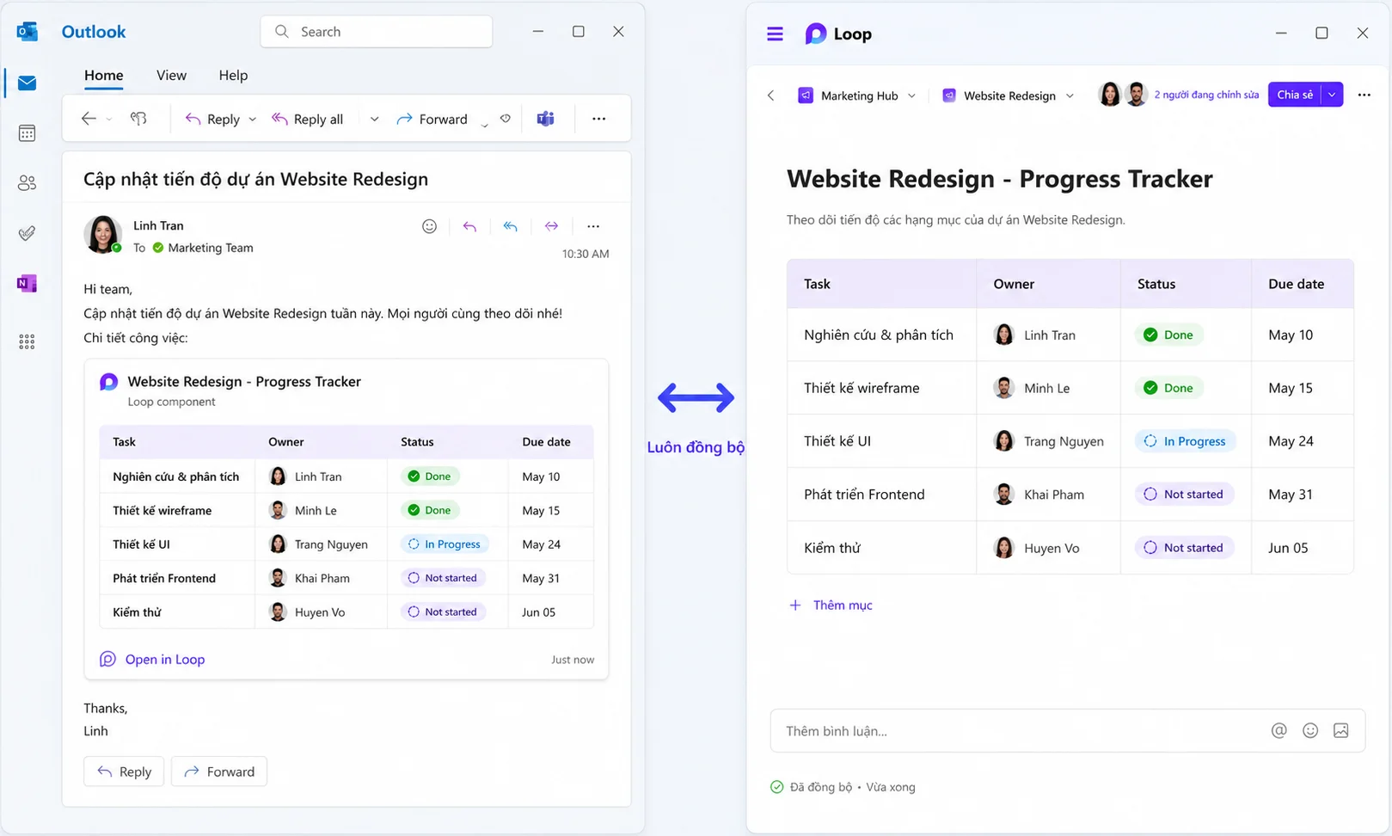Toggle In Progress status for Thiết kế UI in Loop

pos(1185,441)
